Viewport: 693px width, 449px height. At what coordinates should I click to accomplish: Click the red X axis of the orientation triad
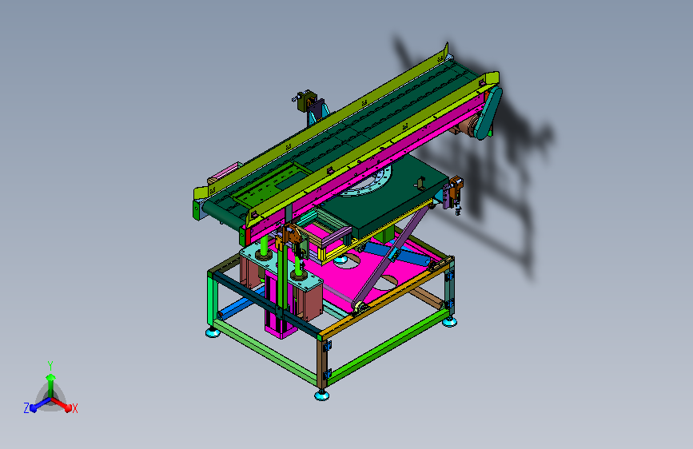coord(62,404)
